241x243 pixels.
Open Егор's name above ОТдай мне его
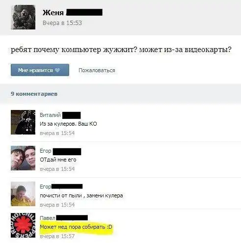46,151
